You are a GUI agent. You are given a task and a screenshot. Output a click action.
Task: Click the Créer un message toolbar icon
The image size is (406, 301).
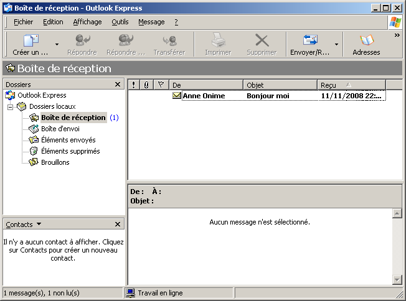tap(31, 40)
